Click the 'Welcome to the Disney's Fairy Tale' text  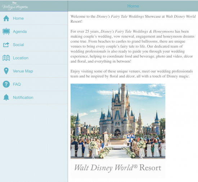[x=133, y=19]
